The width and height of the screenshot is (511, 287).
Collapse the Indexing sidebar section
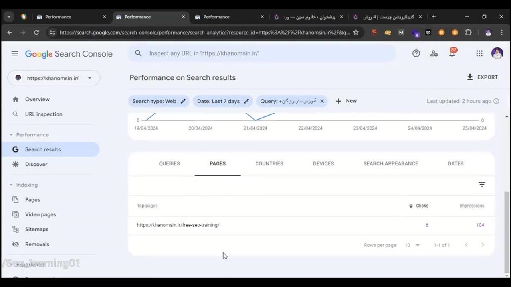pyautogui.click(x=11, y=185)
